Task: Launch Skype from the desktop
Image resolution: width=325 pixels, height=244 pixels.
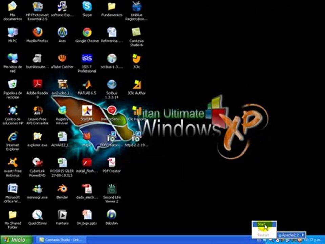Action: pyautogui.click(x=87, y=9)
